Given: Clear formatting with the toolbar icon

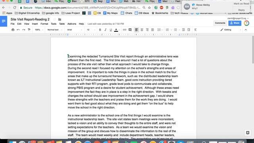Looking at the screenshot, I should point(195,30).
